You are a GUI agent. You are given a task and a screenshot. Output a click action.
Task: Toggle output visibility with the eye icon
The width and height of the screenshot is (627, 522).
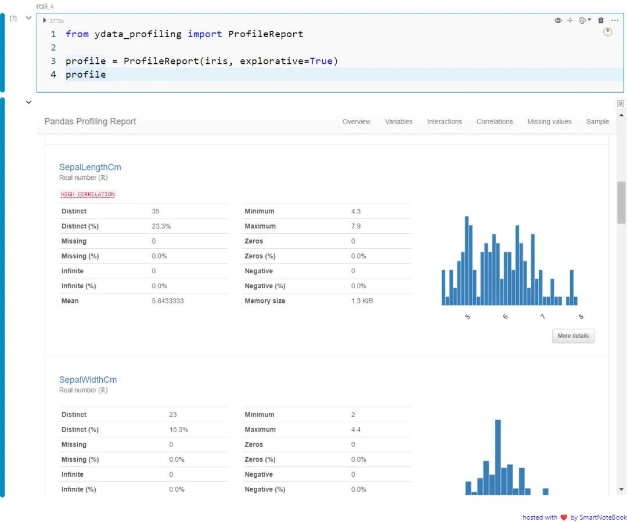click(x=558, y=20)
